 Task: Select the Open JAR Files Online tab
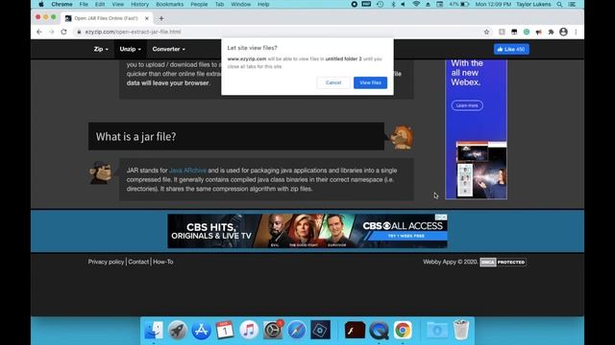click(x=107, y=18)
